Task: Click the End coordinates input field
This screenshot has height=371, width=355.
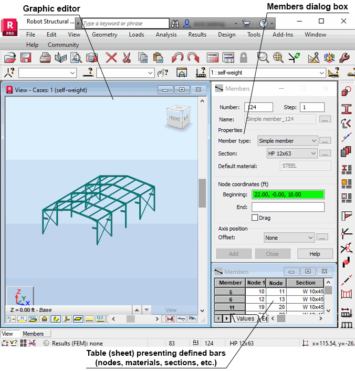Action: [288, 207]
